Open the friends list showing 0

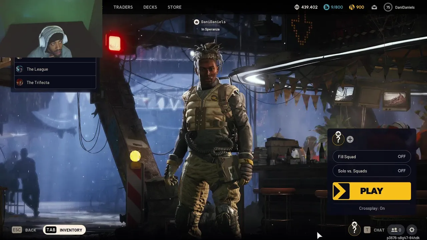pyautogui.click(x=396, y=230)
